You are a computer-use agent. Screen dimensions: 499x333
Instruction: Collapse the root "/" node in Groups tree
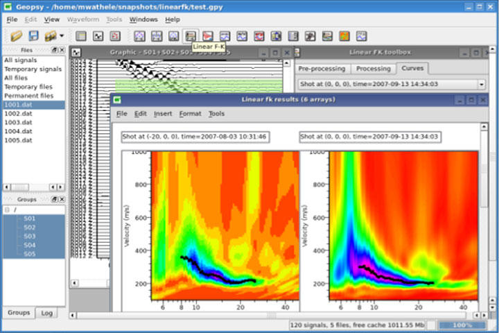tap(7, 209)
